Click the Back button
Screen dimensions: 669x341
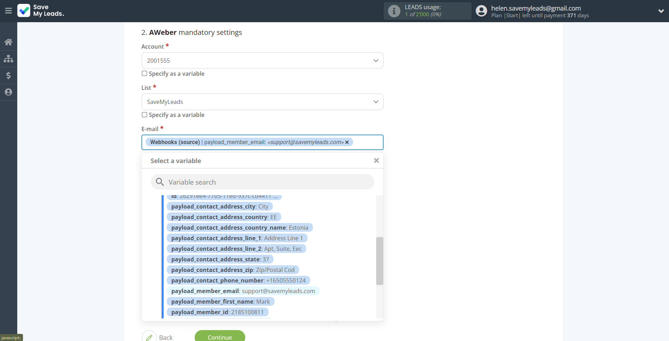click(x=166, y=337)
